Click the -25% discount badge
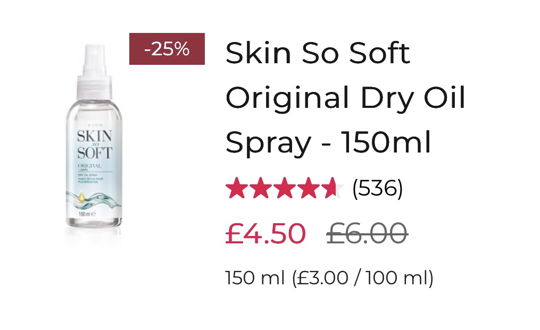This screenshot has height=330, width=540. (167, 49)
